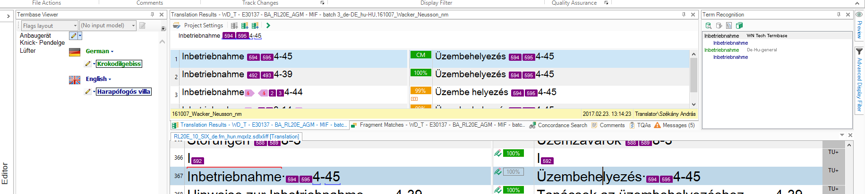Image resolution: width=865 pixels, height=194 pixels.
Task: Expand the Quality Assurance group dialog launcher
Action: coord(606,3)
